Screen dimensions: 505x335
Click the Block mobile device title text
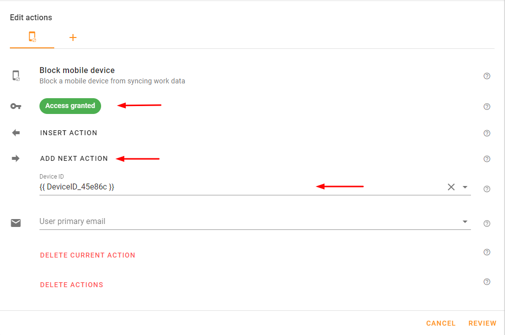[x=77, y=70]
